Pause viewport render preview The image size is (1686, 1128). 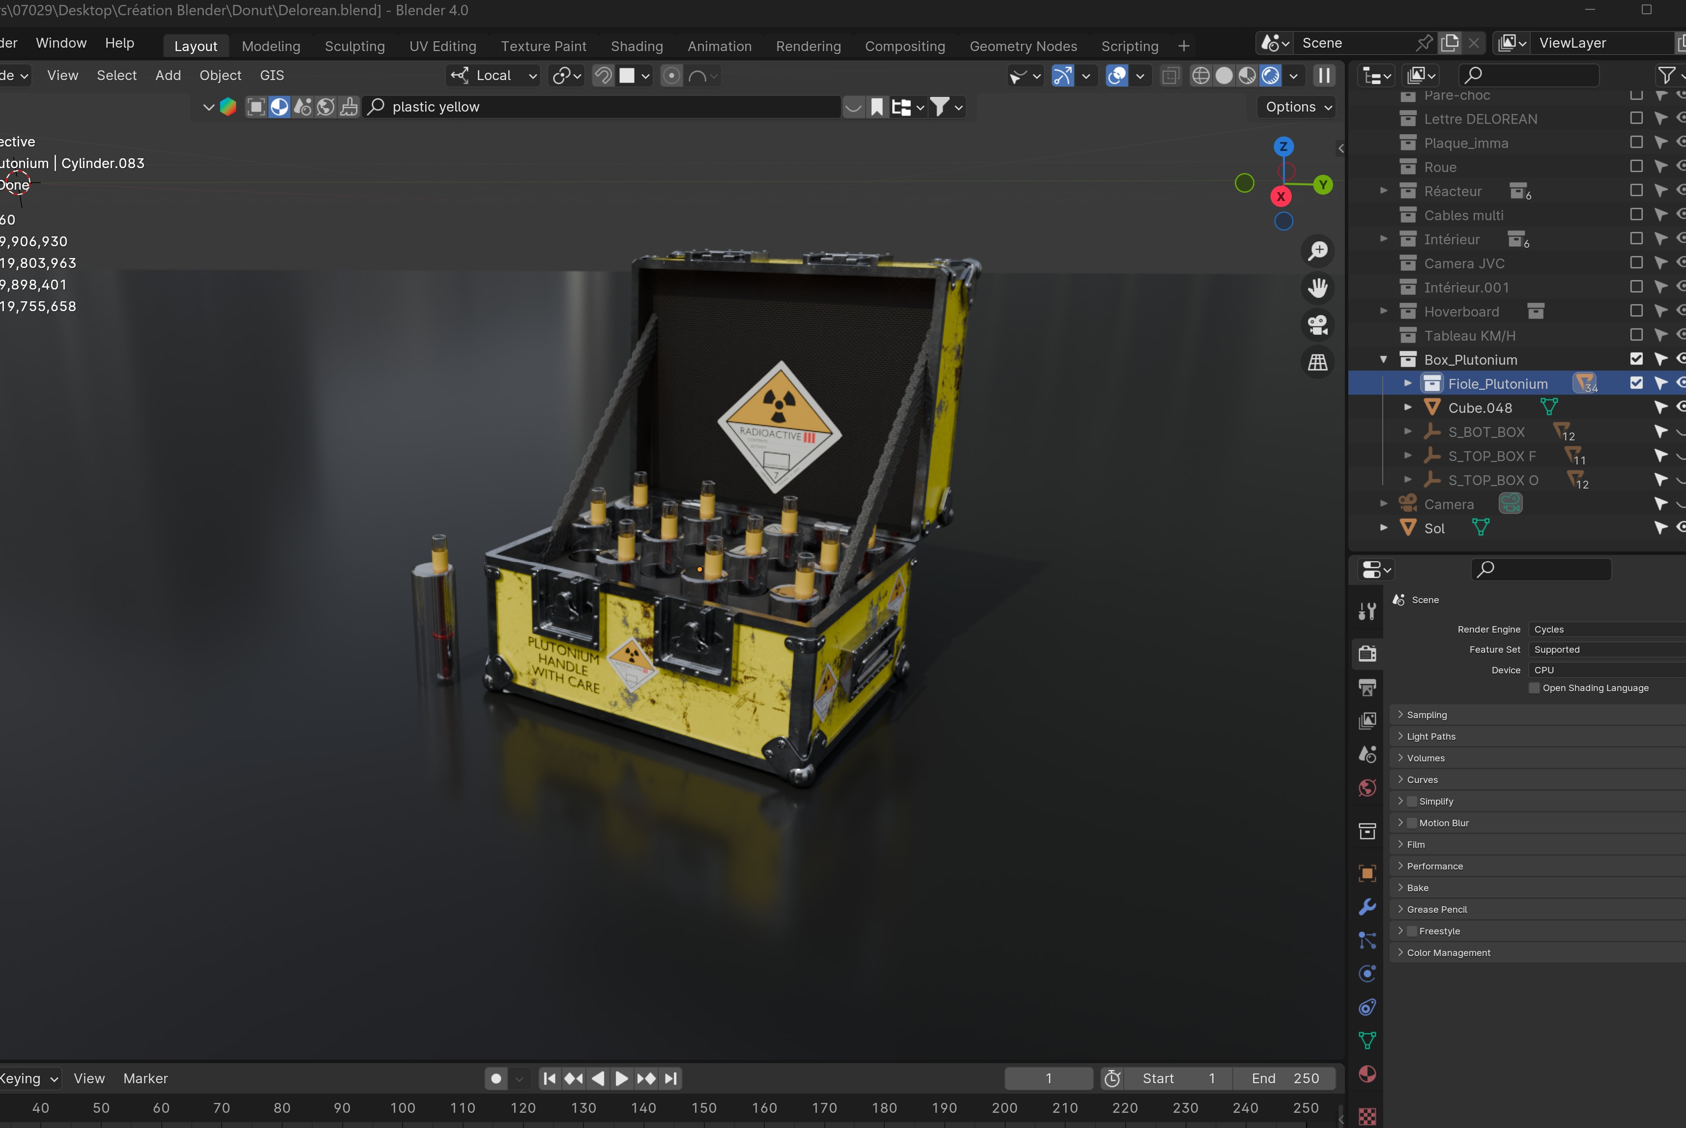click(1323, 76)
